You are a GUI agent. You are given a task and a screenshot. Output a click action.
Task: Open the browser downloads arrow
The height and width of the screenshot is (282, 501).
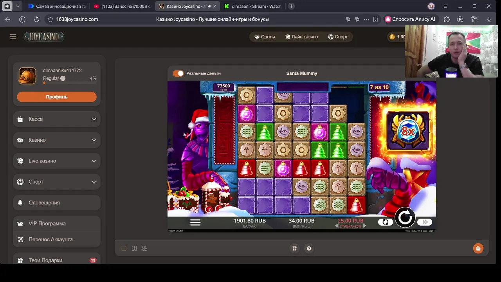tap(488, 19)
